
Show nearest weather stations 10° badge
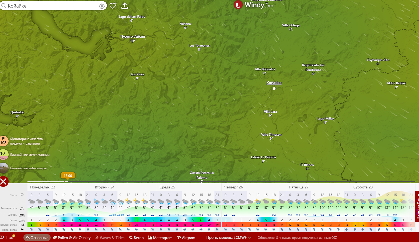(x=4, y=155)
